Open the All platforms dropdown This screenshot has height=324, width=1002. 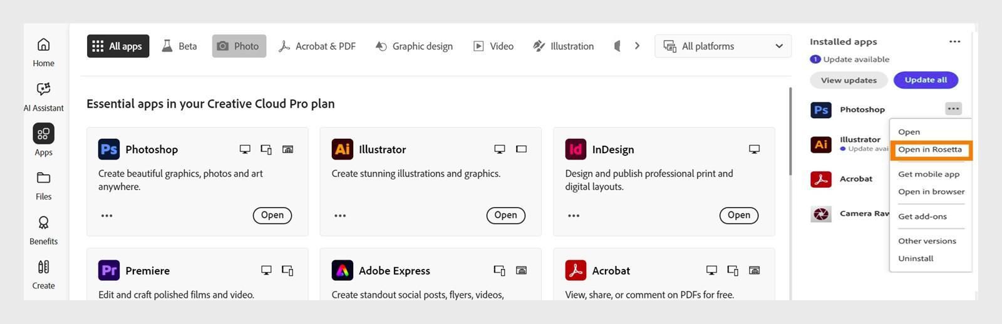tap(723, 46)
